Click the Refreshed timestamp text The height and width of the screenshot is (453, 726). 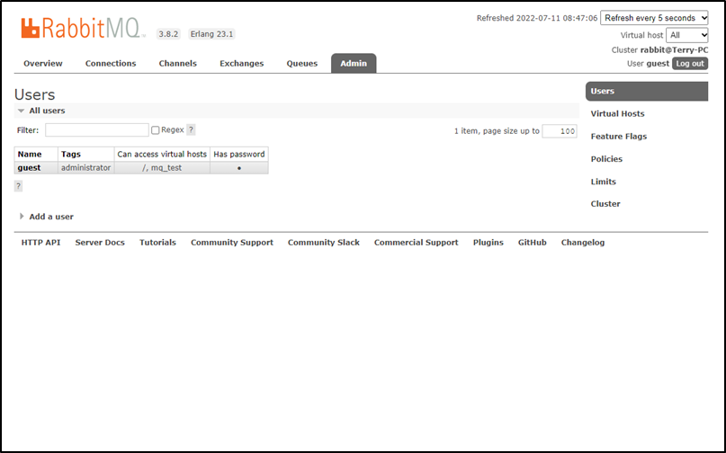[x=537, y=18]
